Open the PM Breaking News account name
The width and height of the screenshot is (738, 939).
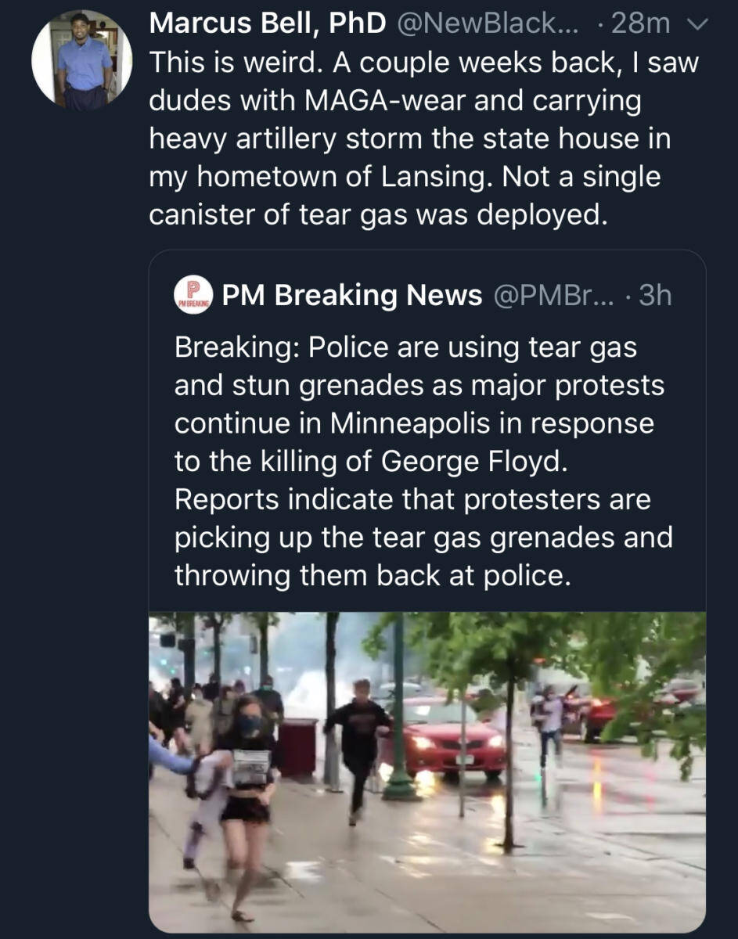(352, 295)
